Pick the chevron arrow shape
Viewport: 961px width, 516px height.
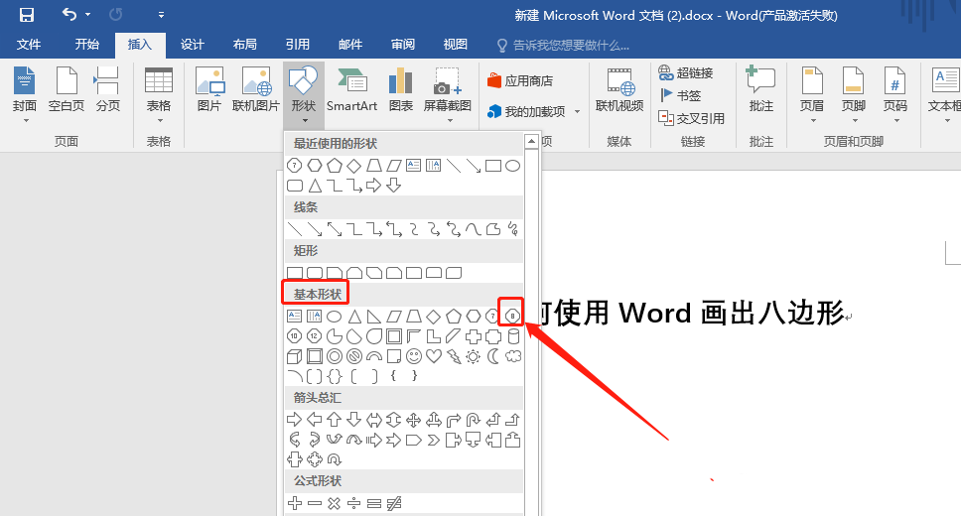pyautogui.click(x=434, y=440)
